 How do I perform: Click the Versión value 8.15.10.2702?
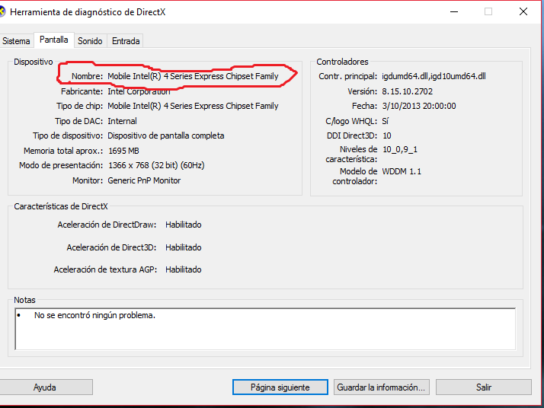408,91
